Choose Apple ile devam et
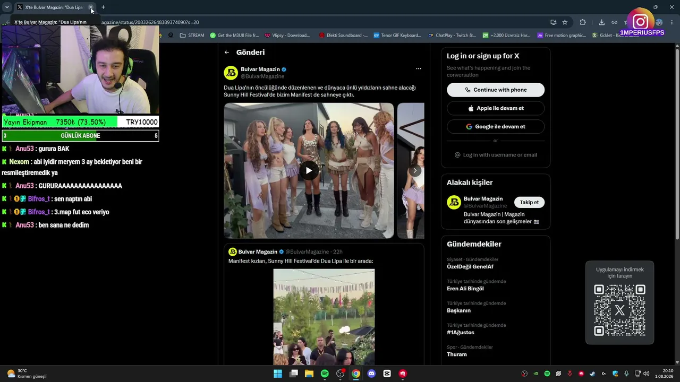This screenshot has height=382, width=680. 496,108
